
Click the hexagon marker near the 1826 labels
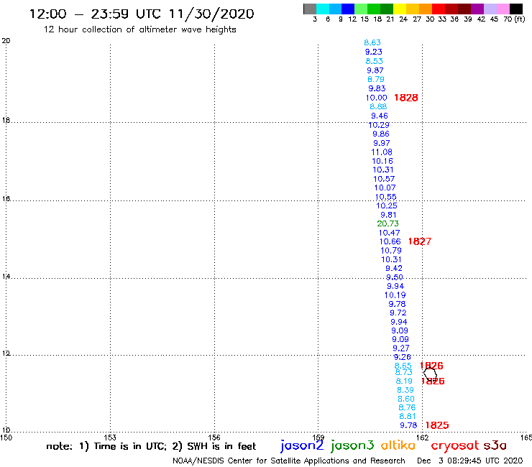pyautogui.click(x=430, y=374)
